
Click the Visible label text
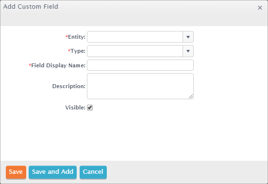point(75,107)
